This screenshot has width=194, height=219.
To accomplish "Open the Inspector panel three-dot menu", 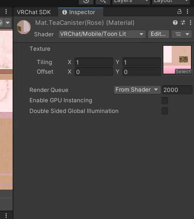I will (187, 11).
